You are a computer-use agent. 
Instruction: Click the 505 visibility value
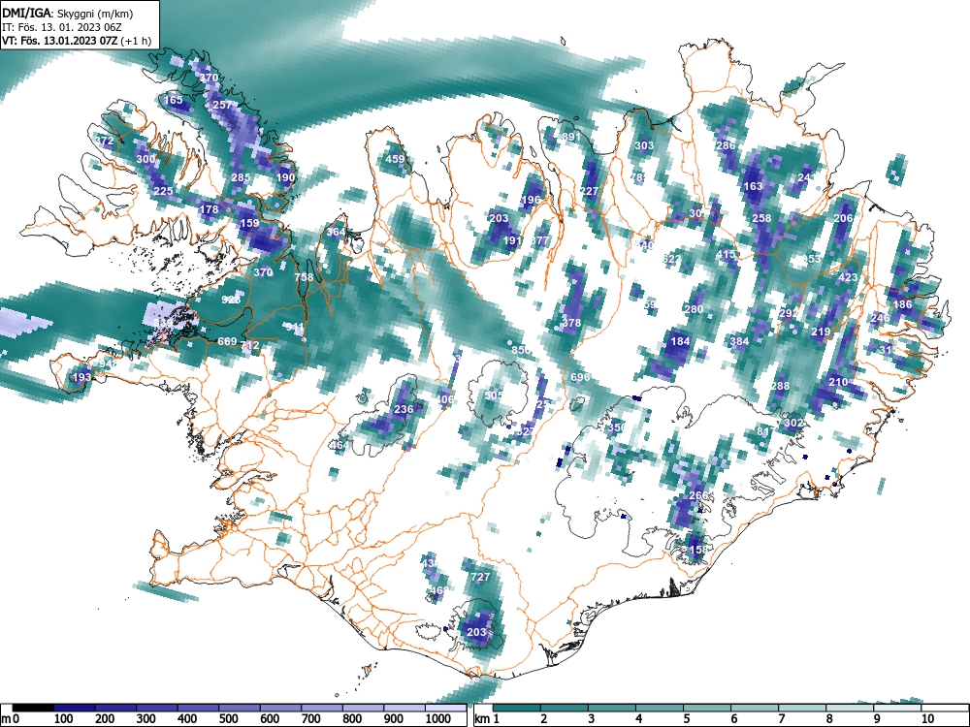coord(494,395)
